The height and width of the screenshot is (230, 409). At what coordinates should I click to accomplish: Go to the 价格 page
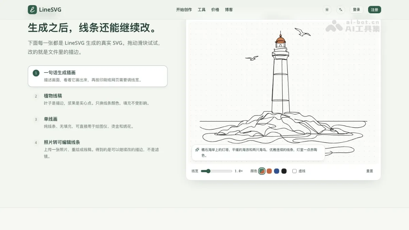click(215, 10)
